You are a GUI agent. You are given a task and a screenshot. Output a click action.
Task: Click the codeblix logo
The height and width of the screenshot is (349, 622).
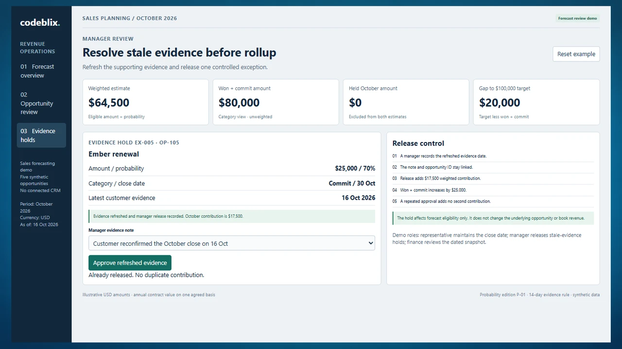click(x=40, y=22)
